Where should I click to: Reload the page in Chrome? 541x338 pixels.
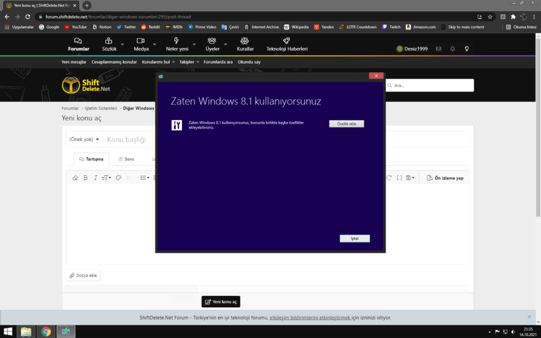point(28,17)
